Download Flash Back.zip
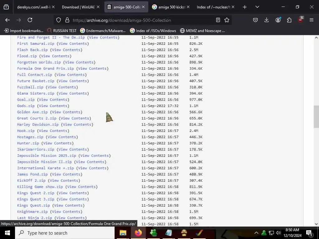Viewport: 319px width, 239px height. coord(32,50)
